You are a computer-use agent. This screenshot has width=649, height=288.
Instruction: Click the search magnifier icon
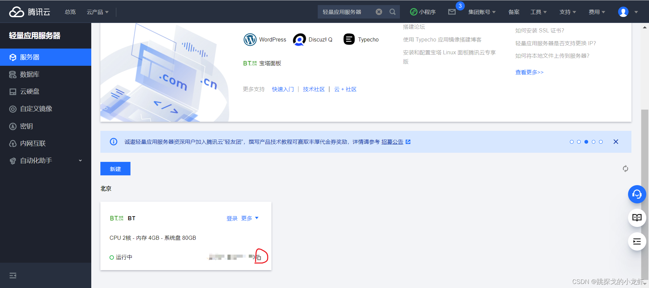[392, 12]
